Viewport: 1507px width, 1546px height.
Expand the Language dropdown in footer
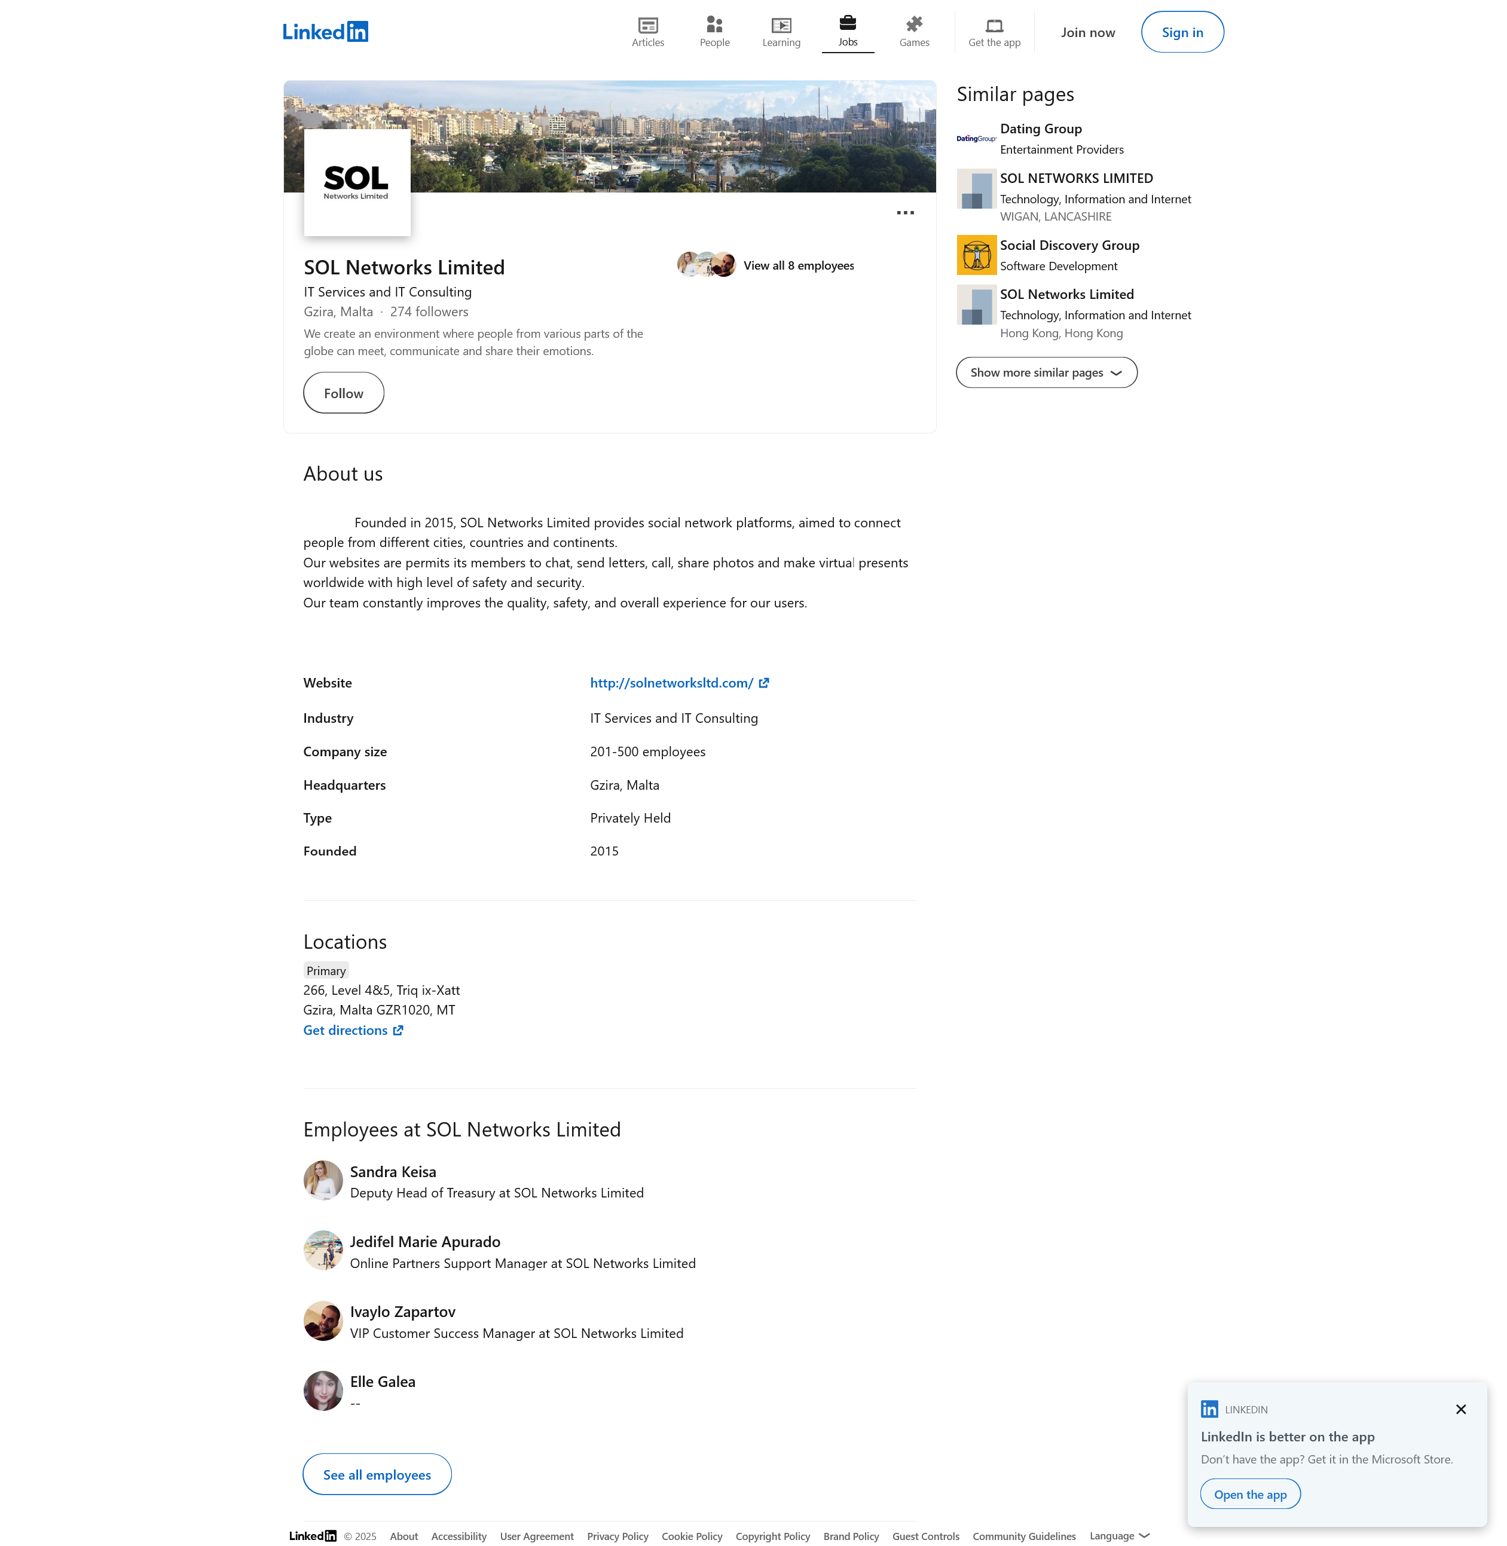click(1119, 1536)
